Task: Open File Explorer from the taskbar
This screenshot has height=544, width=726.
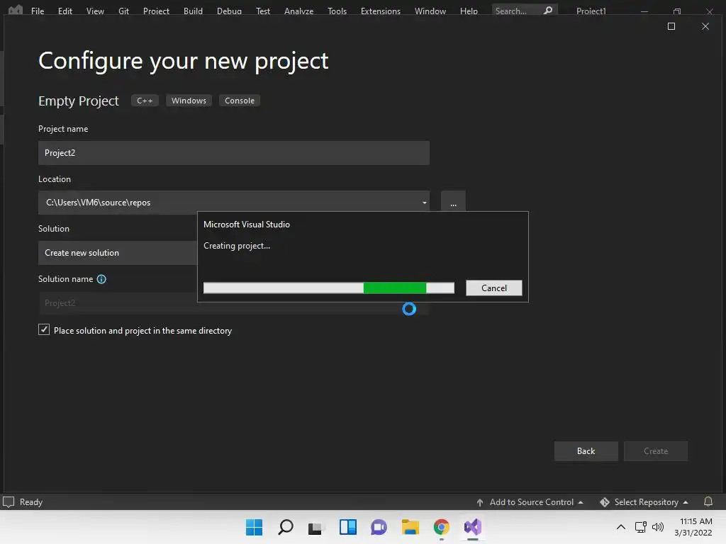Action: [411, 527]
